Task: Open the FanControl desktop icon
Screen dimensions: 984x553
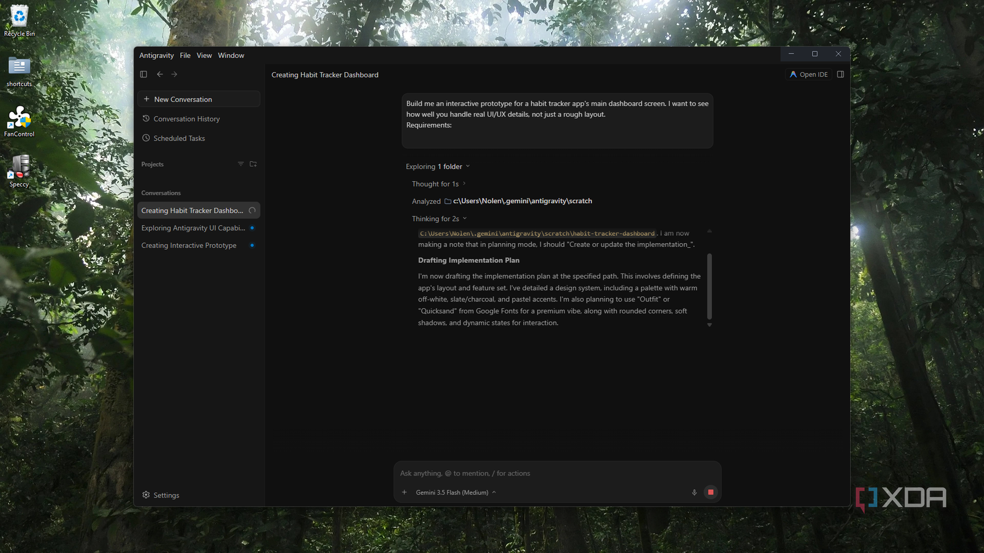Action: click(x=19, y=122)
